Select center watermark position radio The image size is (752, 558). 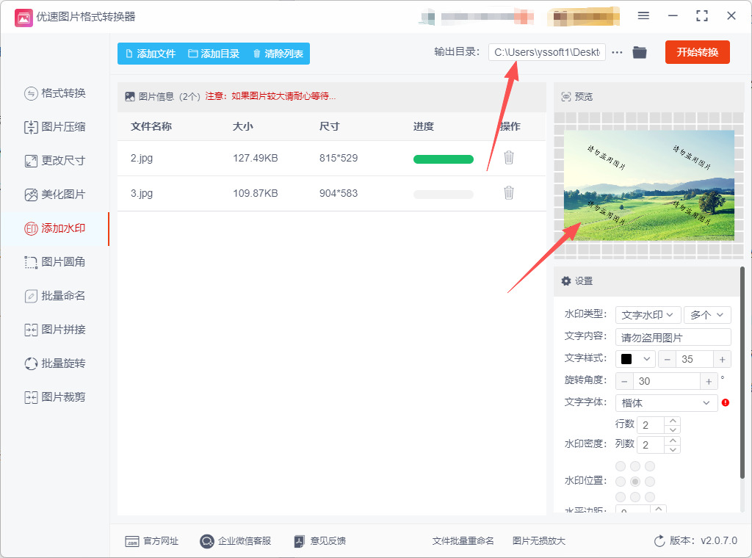(635, 482)
